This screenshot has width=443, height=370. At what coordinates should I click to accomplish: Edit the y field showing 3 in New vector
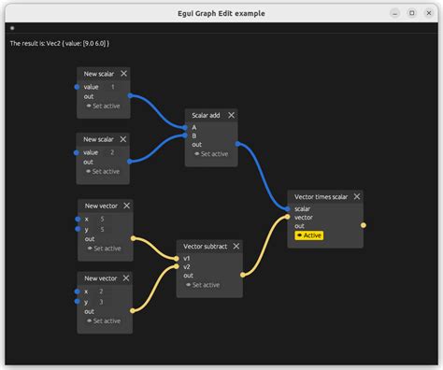101,302
